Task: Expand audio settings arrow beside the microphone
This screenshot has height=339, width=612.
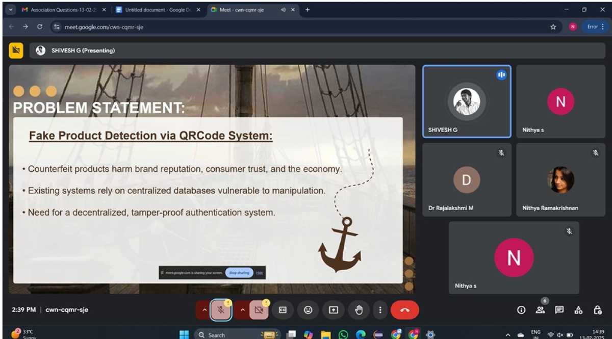Action: 204,310
